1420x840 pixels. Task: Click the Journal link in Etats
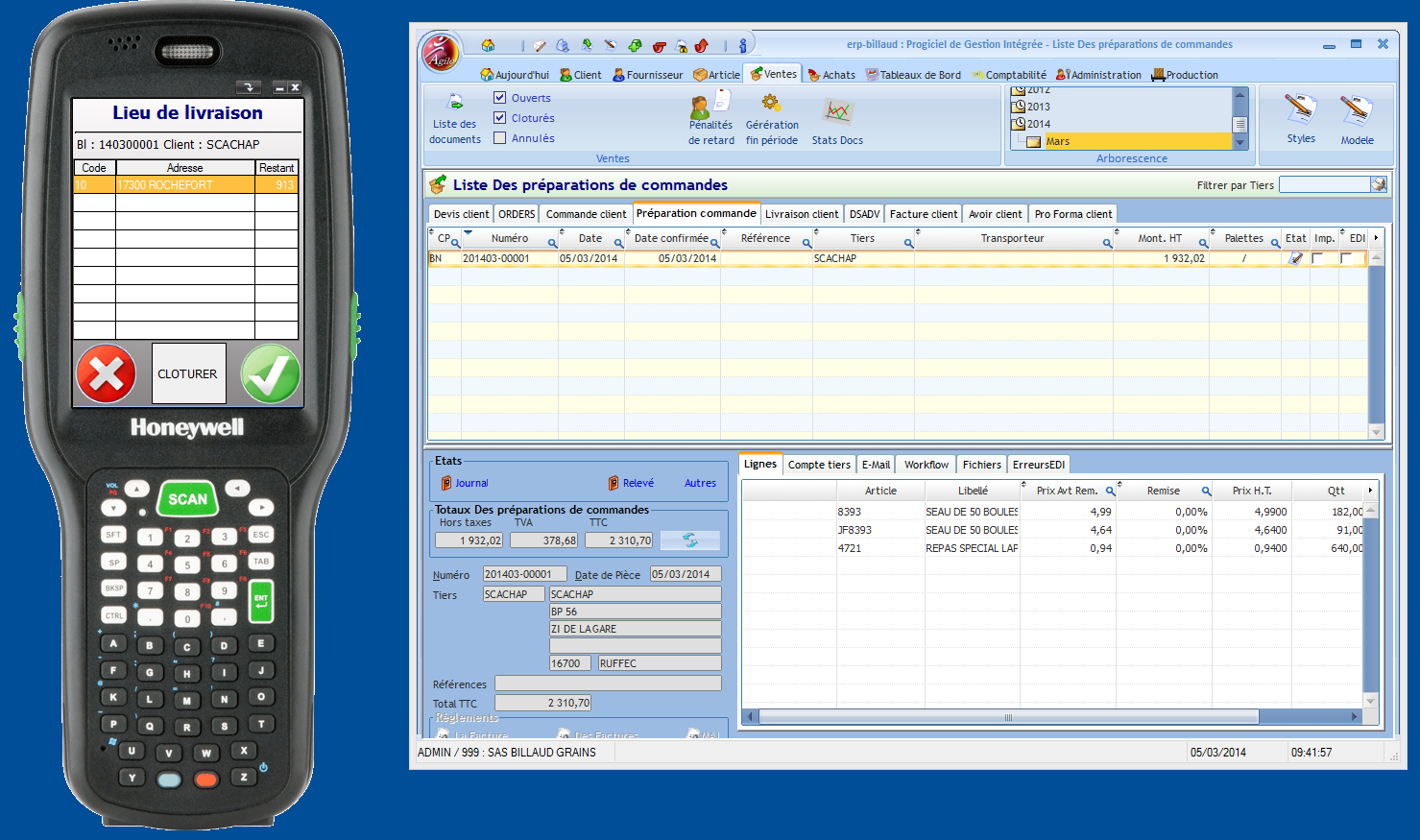pyautogui.click(x=465, y=483)
